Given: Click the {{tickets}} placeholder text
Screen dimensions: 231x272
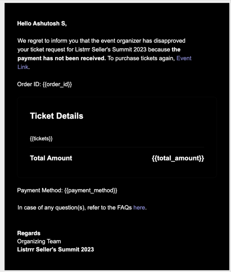Looking at the screenshot, I should click(41, 139).
